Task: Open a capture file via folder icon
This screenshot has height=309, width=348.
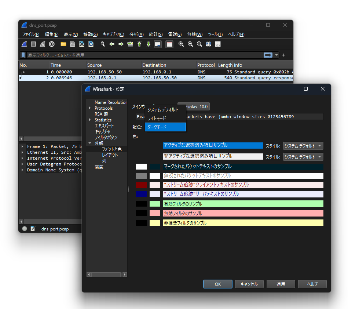Action: pos(63,44)
